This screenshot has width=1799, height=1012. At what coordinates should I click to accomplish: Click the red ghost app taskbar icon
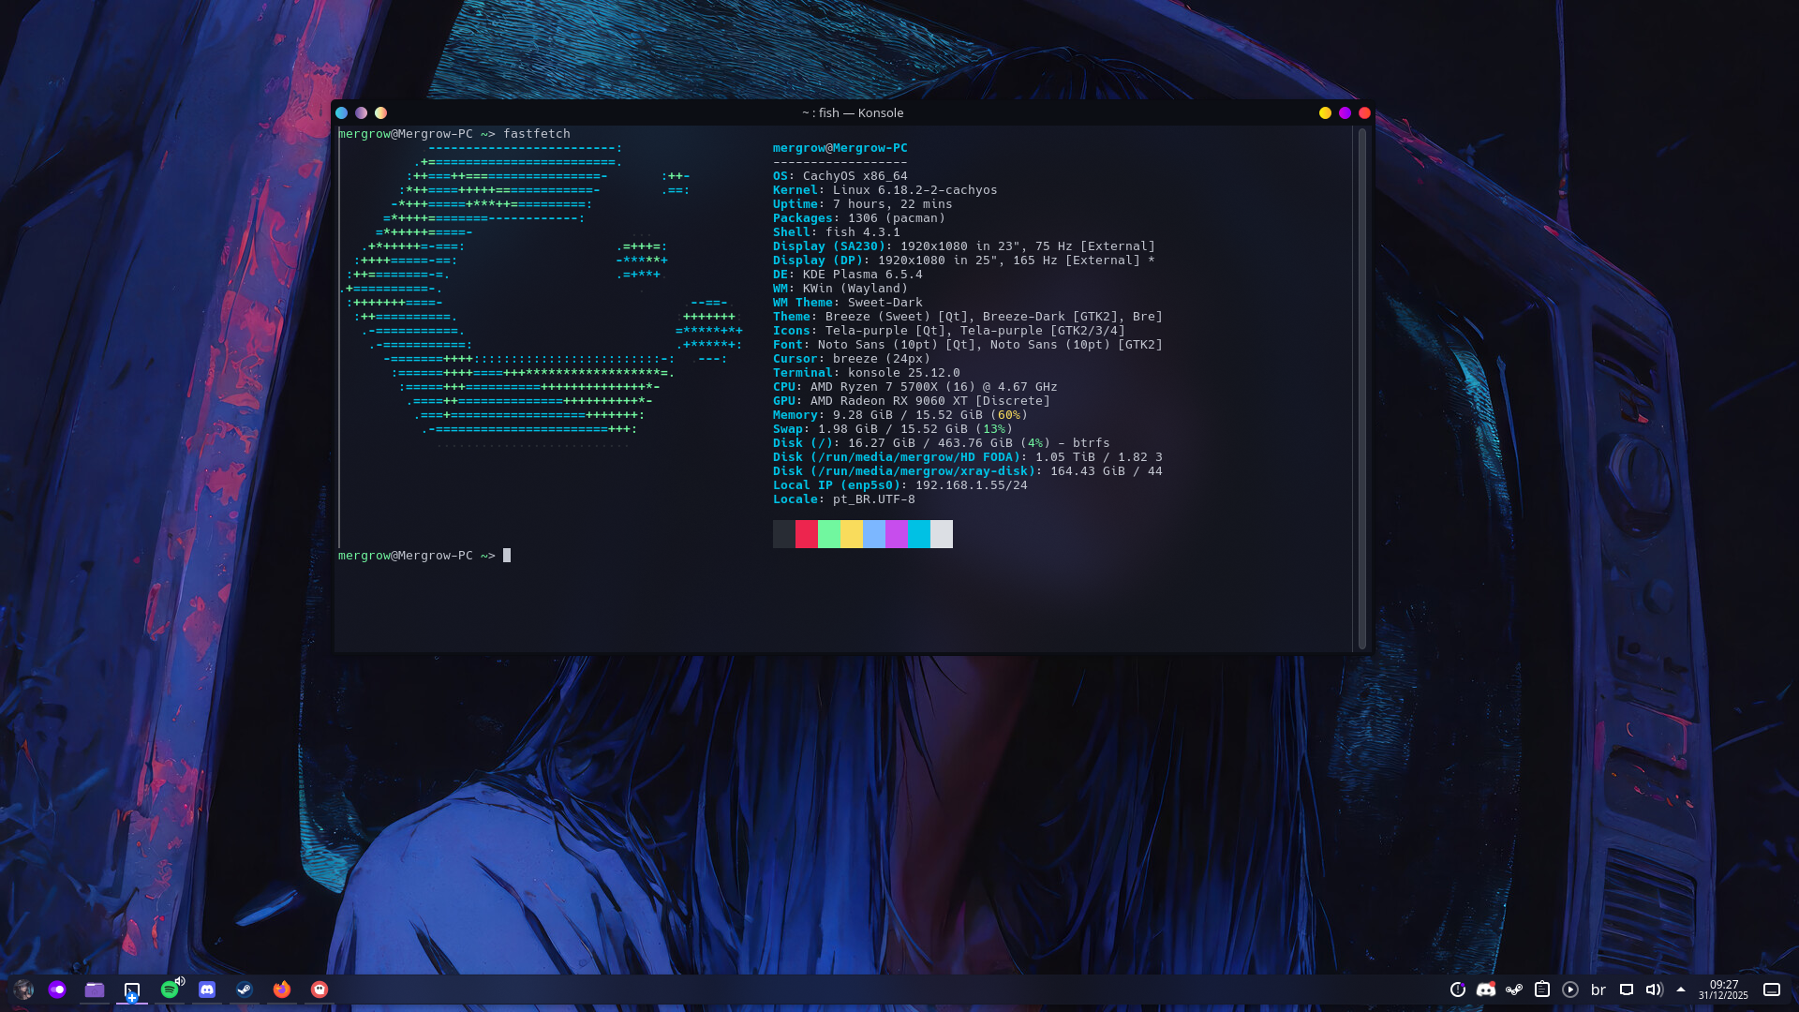click(x=320, y=990)
